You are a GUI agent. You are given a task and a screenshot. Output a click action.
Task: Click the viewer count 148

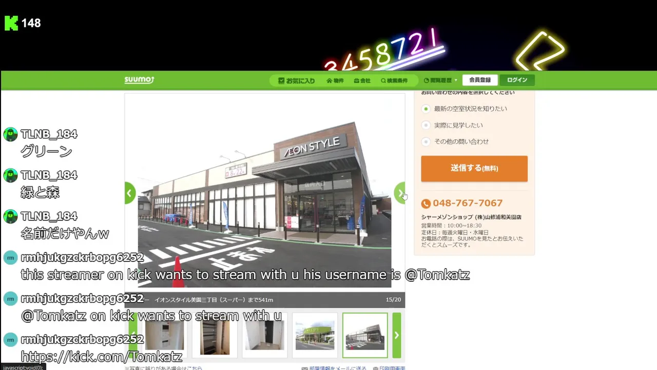[x=31, y=23]
